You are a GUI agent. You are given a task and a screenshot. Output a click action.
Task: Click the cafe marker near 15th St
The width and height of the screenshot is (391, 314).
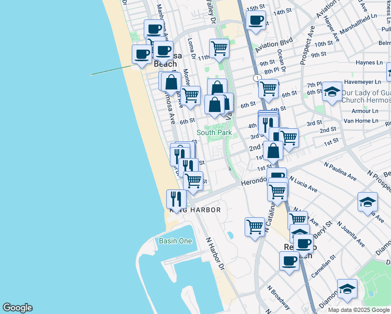click(x=256, y=21)
